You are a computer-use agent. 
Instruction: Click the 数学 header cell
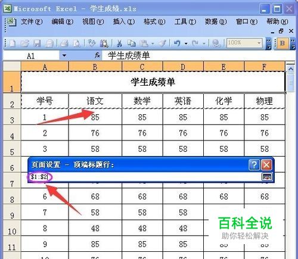(x=142, y=101)
